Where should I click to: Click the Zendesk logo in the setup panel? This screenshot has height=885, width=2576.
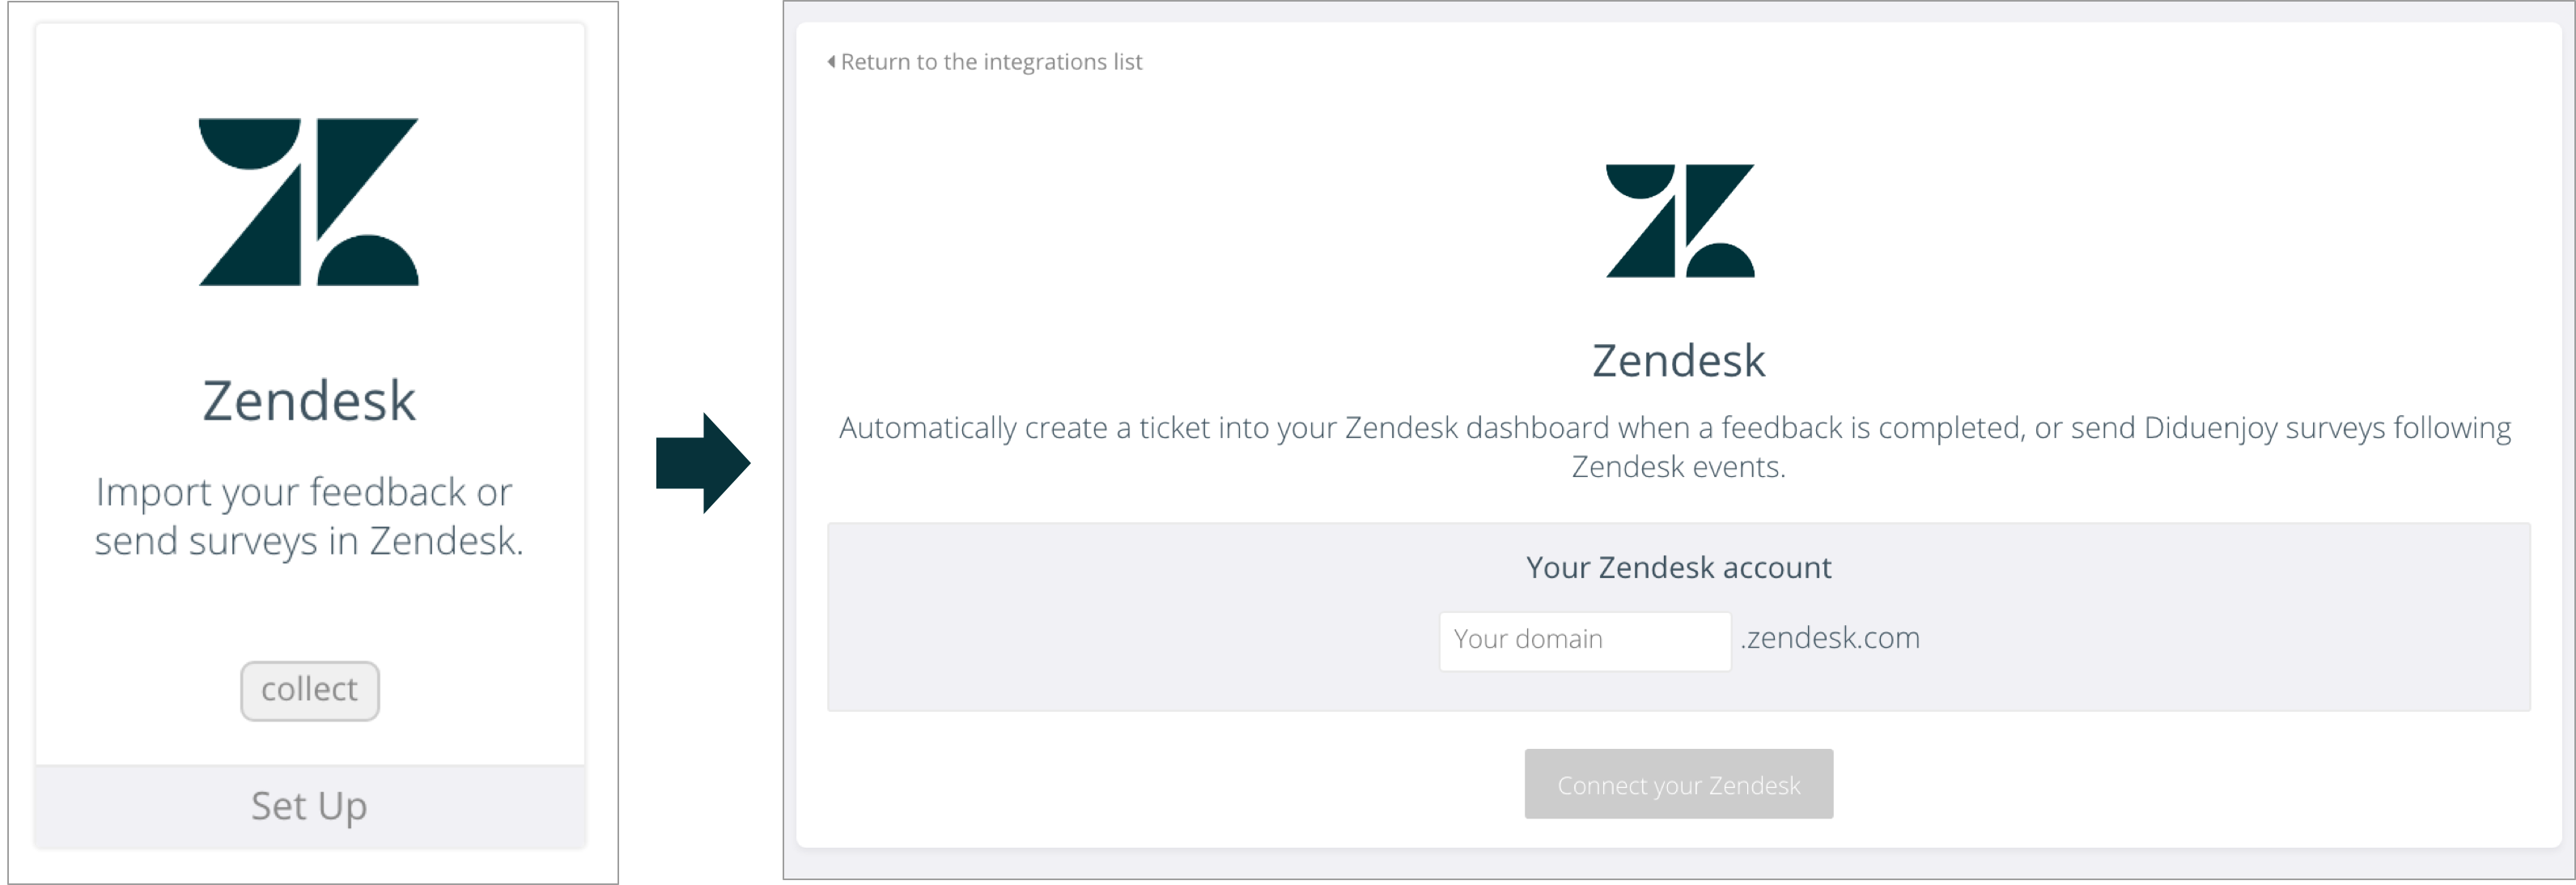click(1678, 222)
